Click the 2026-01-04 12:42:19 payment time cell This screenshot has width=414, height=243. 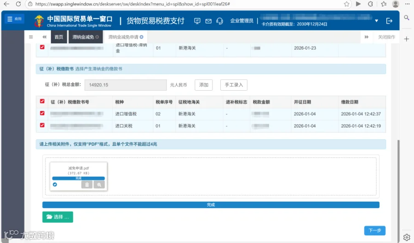[361, 126]
